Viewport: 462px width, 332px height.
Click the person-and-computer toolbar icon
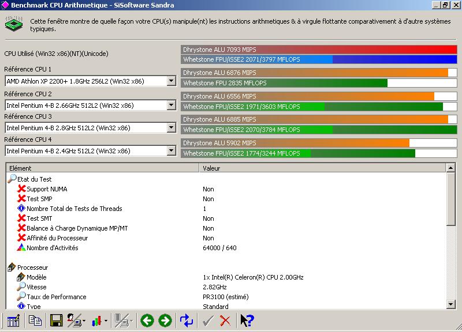[74, 320]
